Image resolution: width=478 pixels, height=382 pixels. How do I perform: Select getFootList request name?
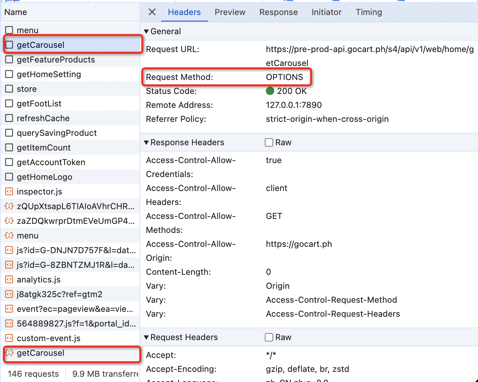39,104
